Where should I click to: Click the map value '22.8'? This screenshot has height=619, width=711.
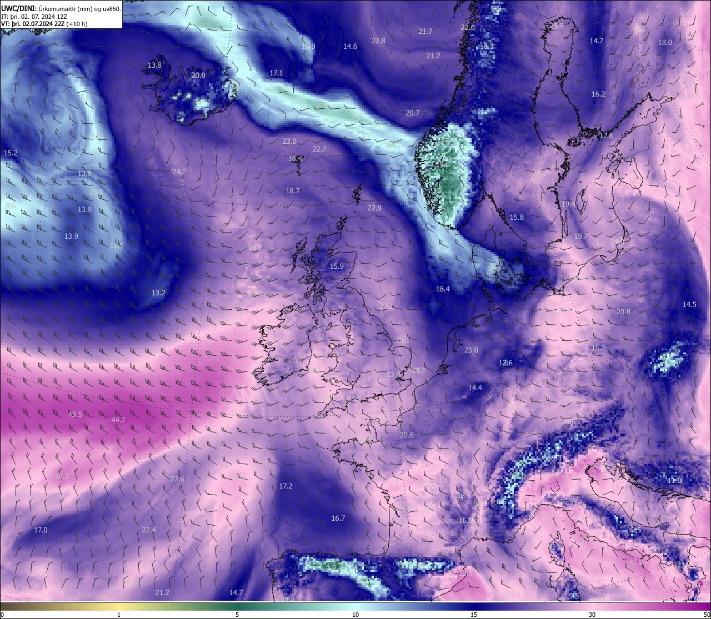[x=378, y=41]
